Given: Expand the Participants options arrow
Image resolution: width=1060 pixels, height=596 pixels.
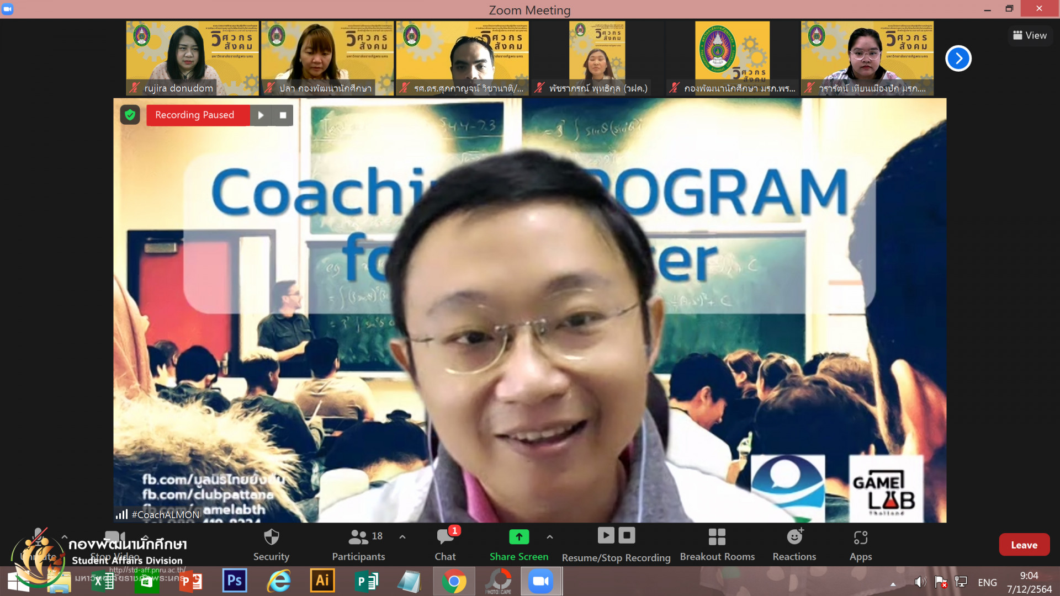Looking at the screenshot, I should click(402, 537).
